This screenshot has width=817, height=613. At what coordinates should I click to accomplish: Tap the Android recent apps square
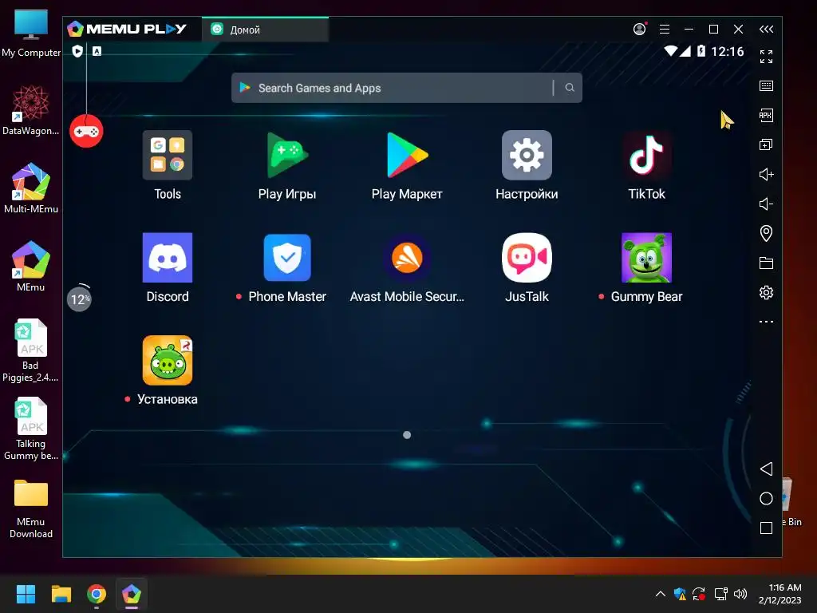pos(766,528)
